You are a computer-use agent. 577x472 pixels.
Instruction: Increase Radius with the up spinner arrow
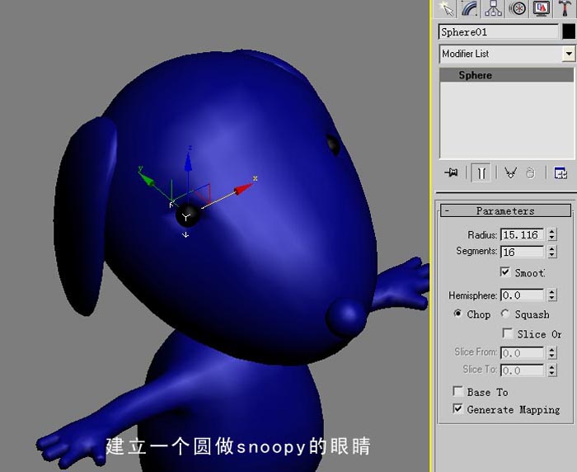(x=551, y=231)
